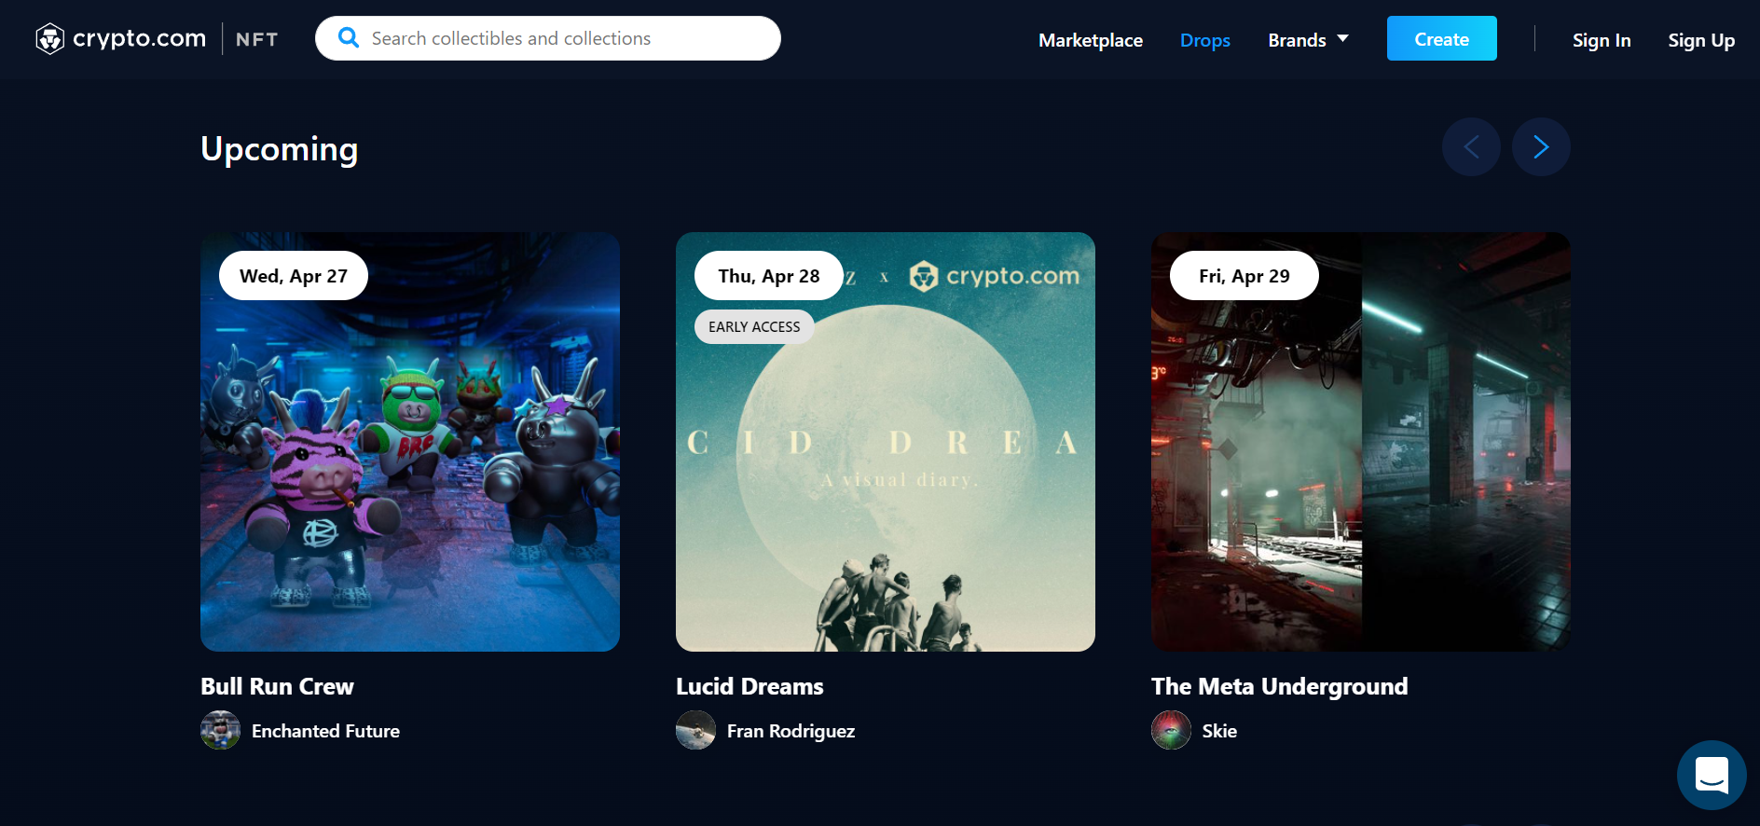
Task: Show previous upcoming drops with left arrow
Action: tap(1471, 147)
